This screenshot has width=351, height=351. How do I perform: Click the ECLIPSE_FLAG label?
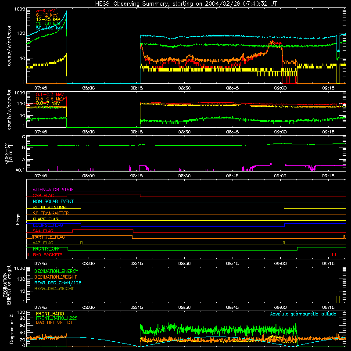(48, 225)
